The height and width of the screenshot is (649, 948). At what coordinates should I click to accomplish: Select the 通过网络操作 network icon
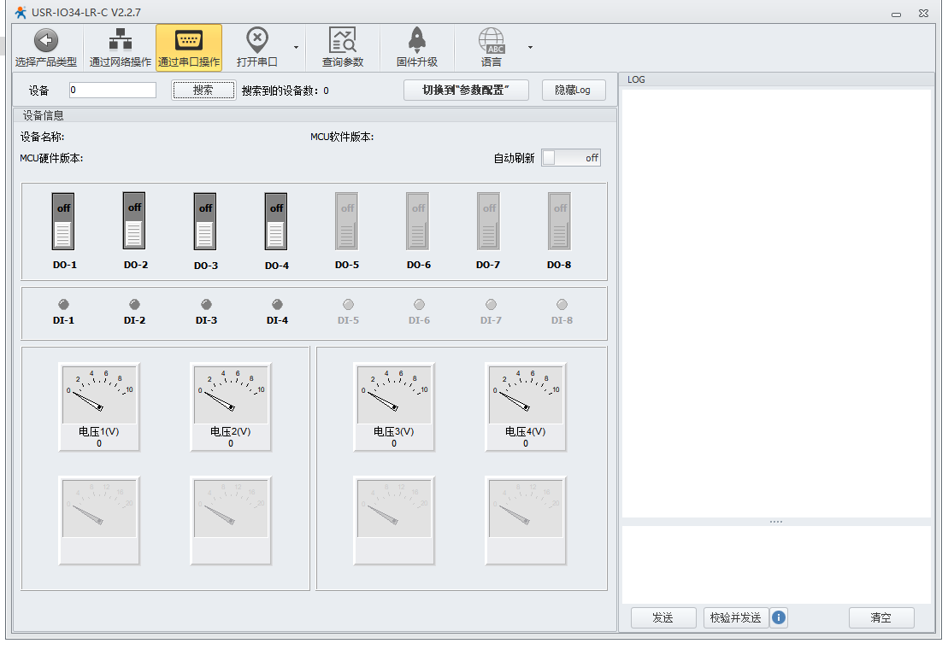[x=121, y=40]
